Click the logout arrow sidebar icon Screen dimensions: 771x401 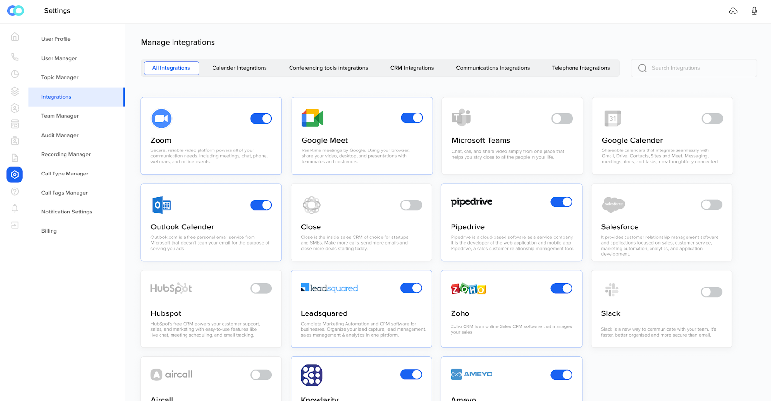click(x=15, y=225)
